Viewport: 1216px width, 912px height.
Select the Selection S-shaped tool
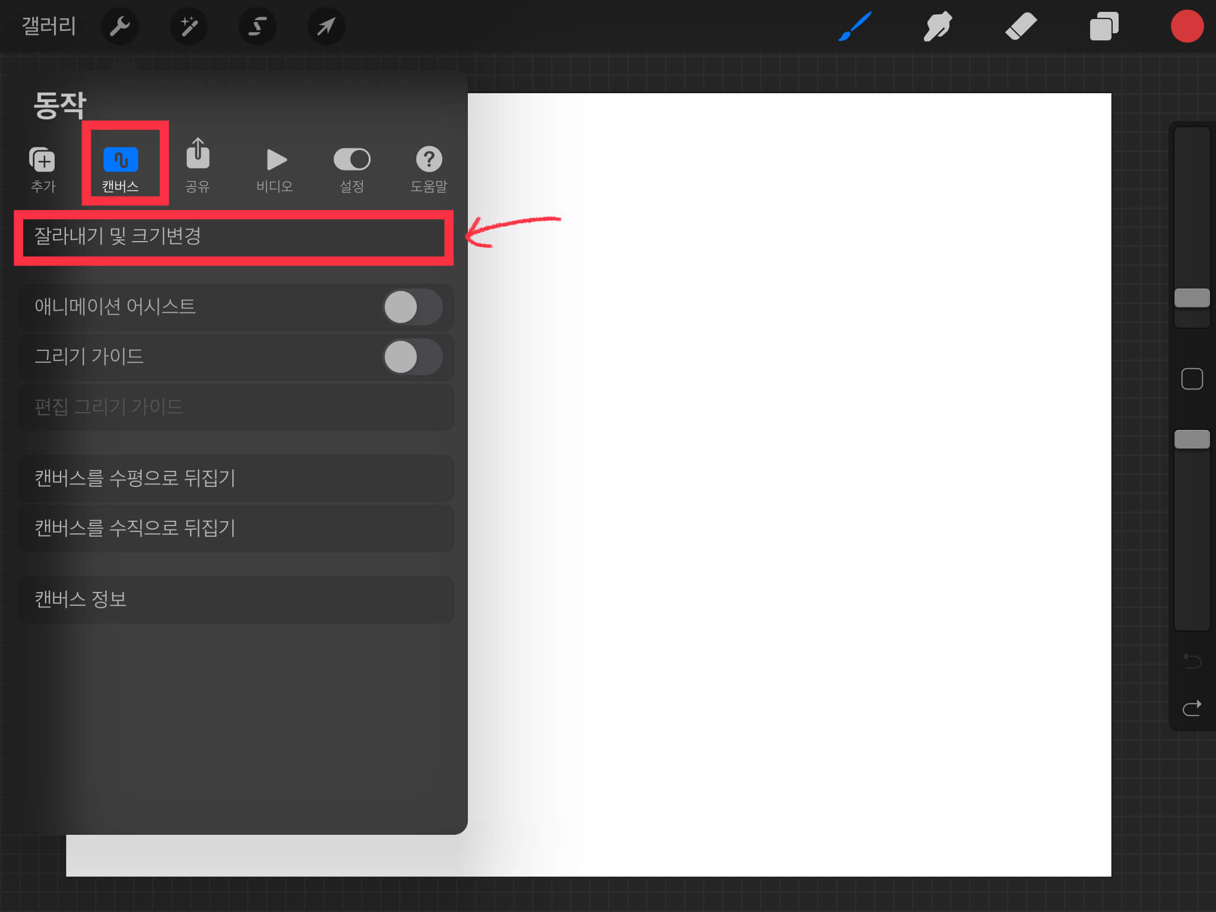257,26
